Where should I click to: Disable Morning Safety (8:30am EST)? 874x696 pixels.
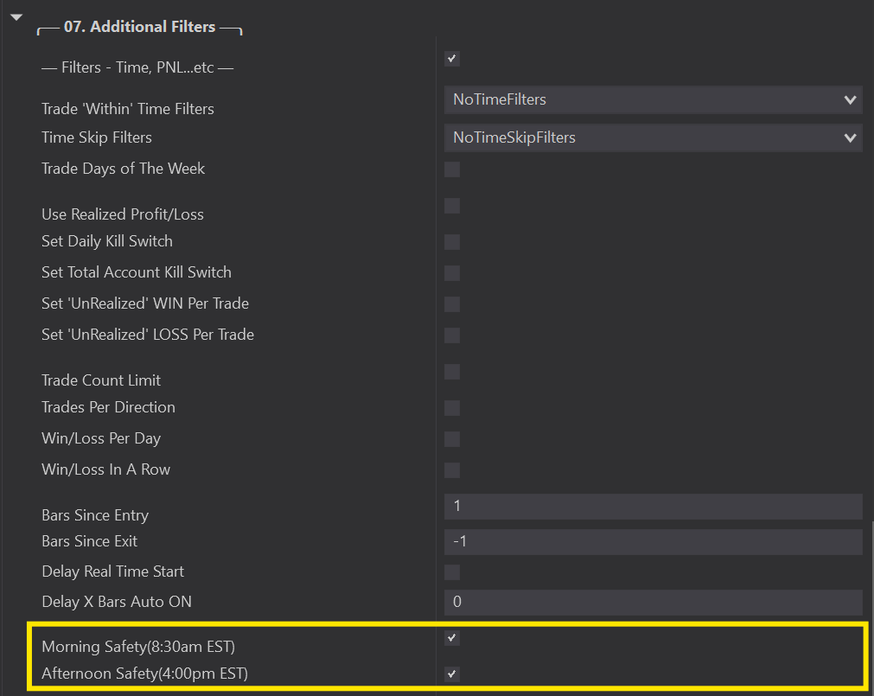point(452,638)
